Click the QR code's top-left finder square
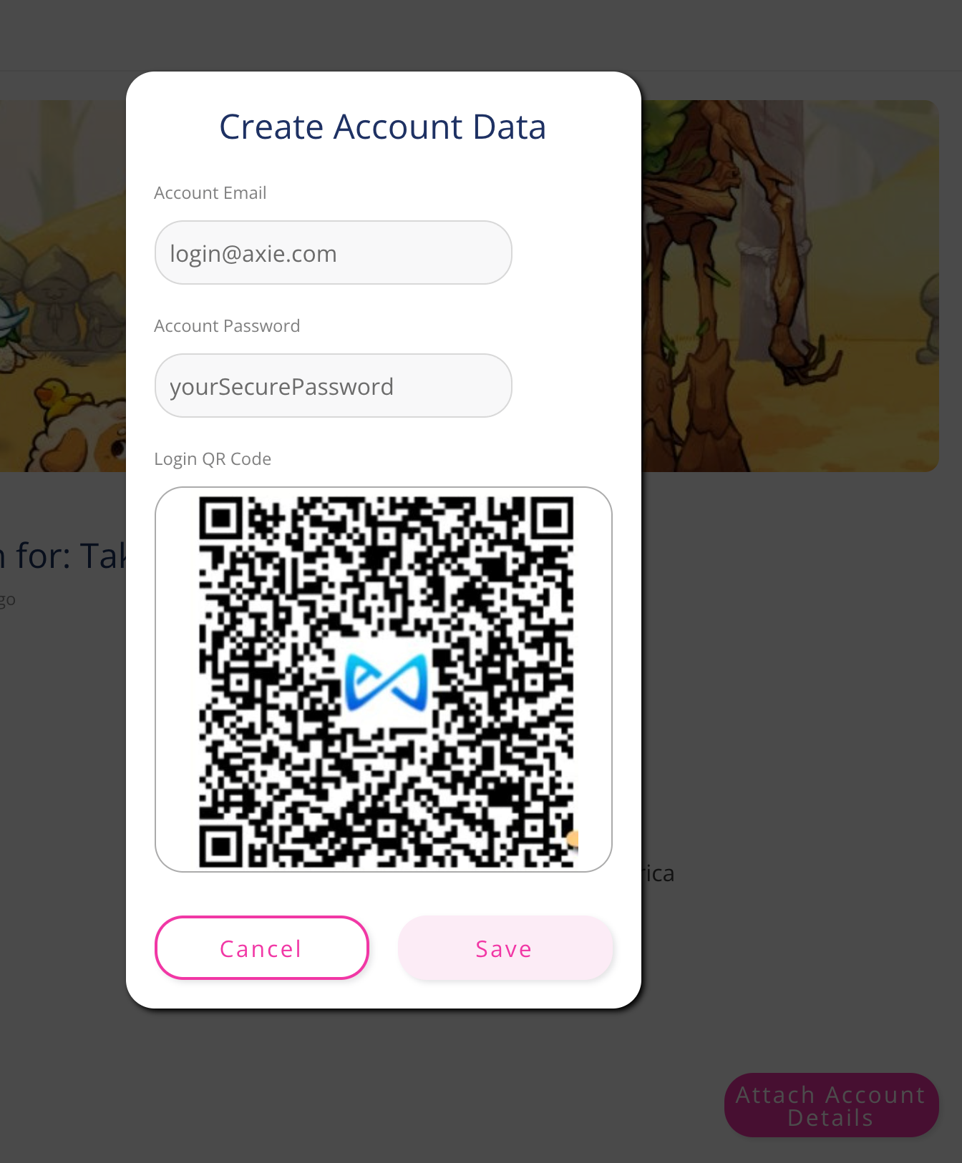962x1163 pixels. tap(222, 519)
